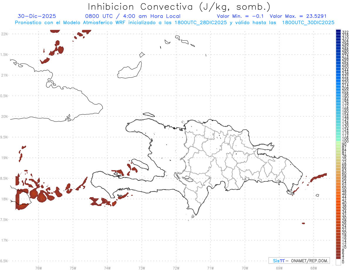The width and height of the screenshot is (352, 272).
Task: Click the '73W' longitude label
Action: pos(142,268)
